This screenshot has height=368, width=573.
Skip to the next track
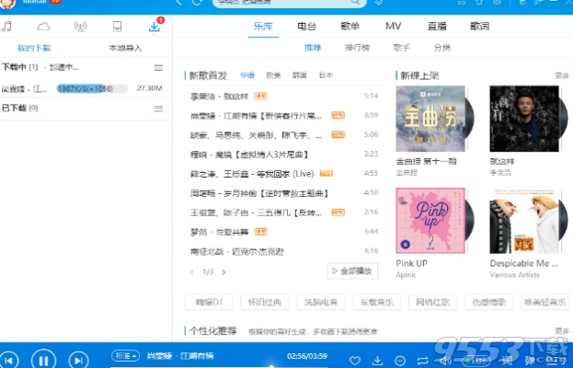[77, 359]
